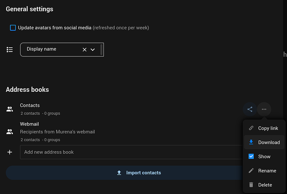Choose Copy link in the context menu
This screenshot has height=194, width=287.
(264, 128)
